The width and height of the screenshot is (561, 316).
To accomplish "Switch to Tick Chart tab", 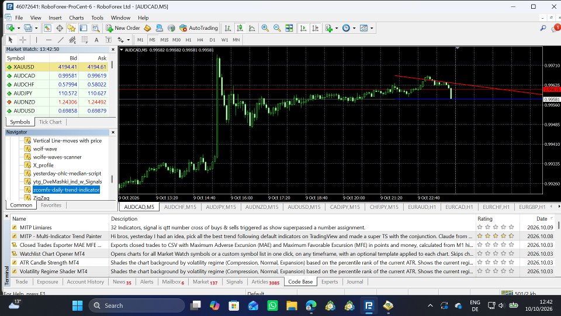I will pos(50,122).
